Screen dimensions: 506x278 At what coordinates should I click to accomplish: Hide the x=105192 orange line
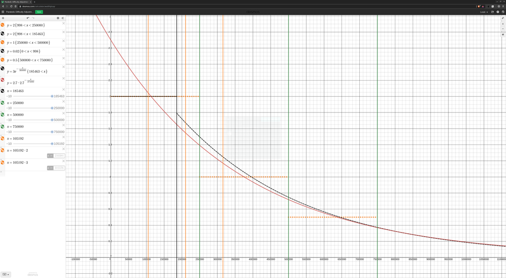[x=2, y=138]
